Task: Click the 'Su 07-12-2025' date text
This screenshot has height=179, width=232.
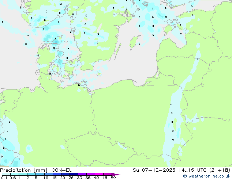Action: (x=154, y=170)
